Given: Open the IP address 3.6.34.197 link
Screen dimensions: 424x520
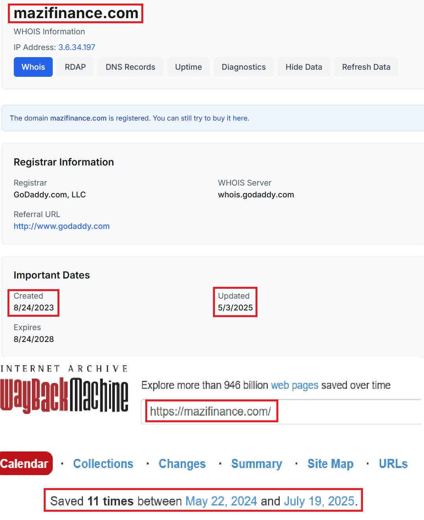Looking at the screenshot, I should [77, 47].
